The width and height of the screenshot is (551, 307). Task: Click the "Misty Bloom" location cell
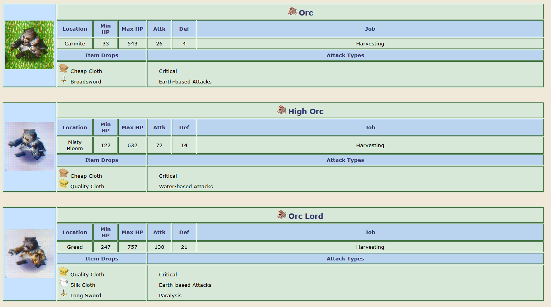pyautogui.click(x=75, y=145)
